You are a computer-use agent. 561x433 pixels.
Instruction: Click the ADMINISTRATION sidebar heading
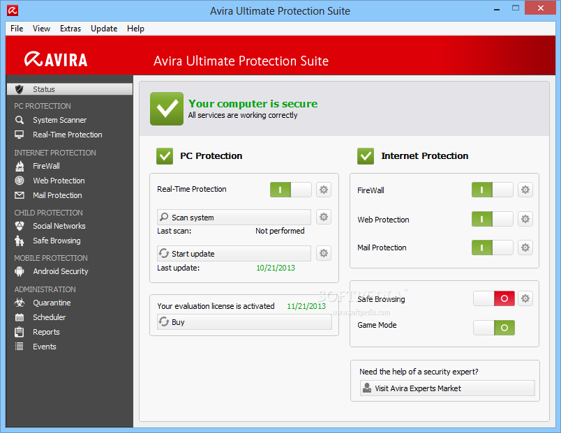click(45, 289)
